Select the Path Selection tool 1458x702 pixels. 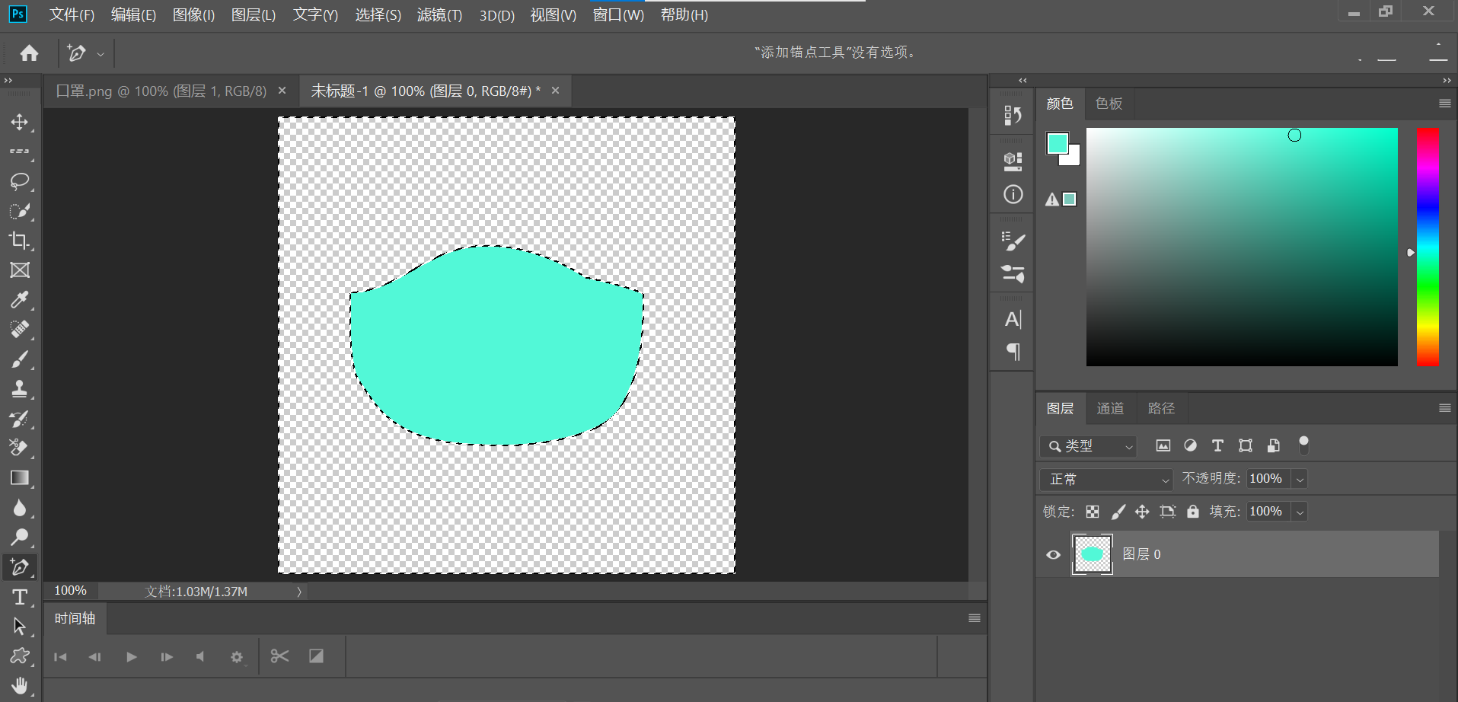click(20, 627)
